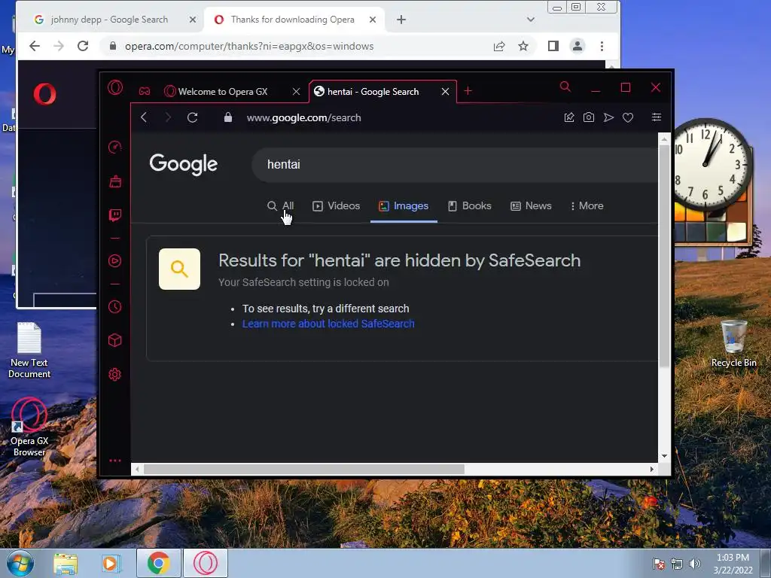Click the volume speaker tray icon

point(695,563)
